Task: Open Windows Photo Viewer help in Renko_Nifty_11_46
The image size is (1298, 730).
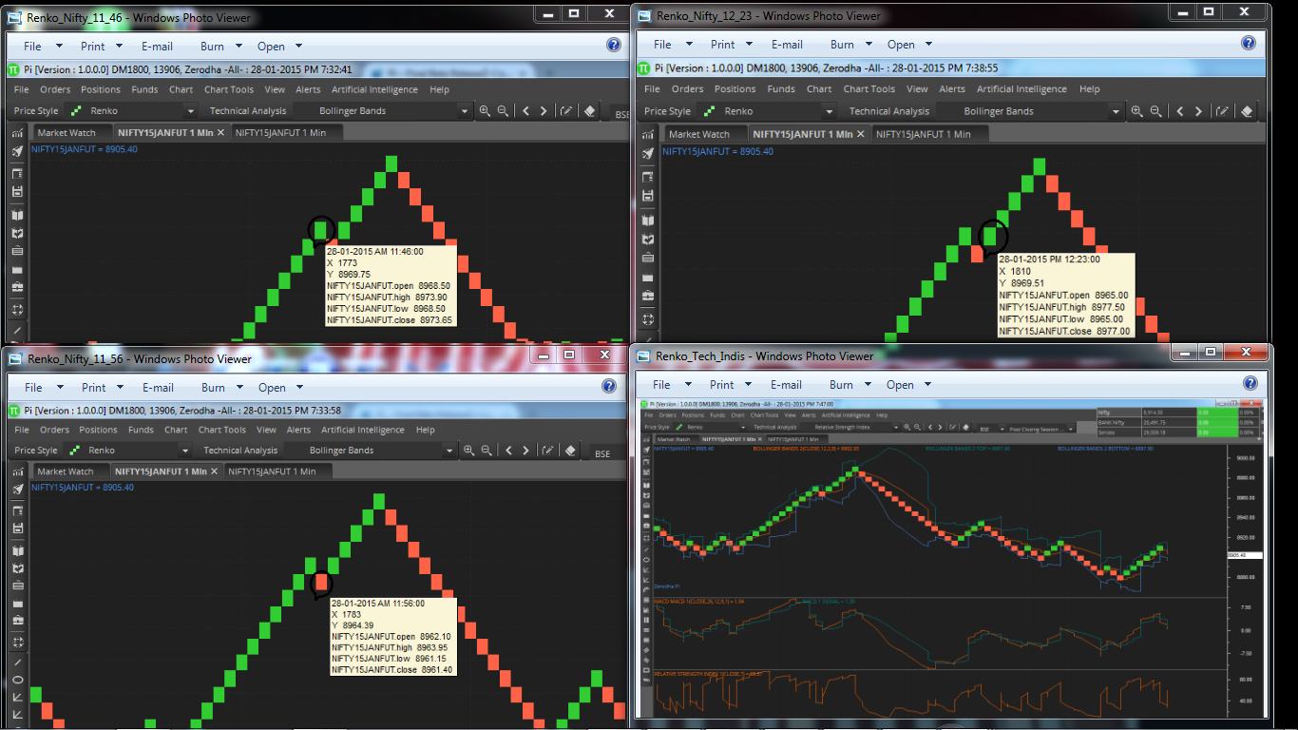Action: point(614,45)
